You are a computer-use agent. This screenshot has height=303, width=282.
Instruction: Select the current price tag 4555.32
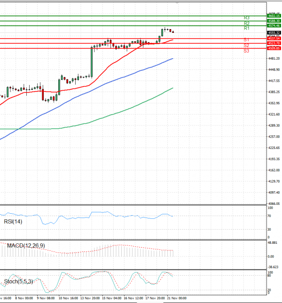point(274,33)
